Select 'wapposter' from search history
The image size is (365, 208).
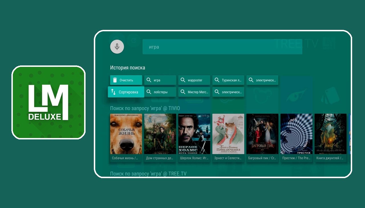(x=194, y=80)
